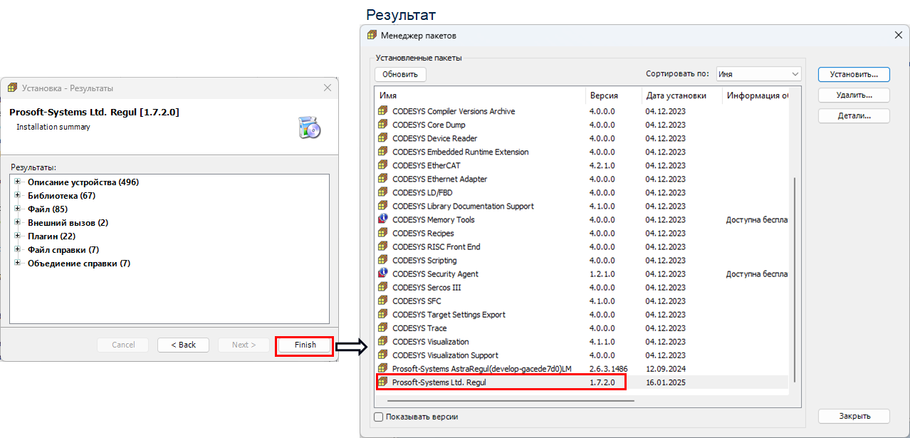
Task: Click the Prosoft-Systems Ltd. Regul package icon
Action: coord(383,382)
